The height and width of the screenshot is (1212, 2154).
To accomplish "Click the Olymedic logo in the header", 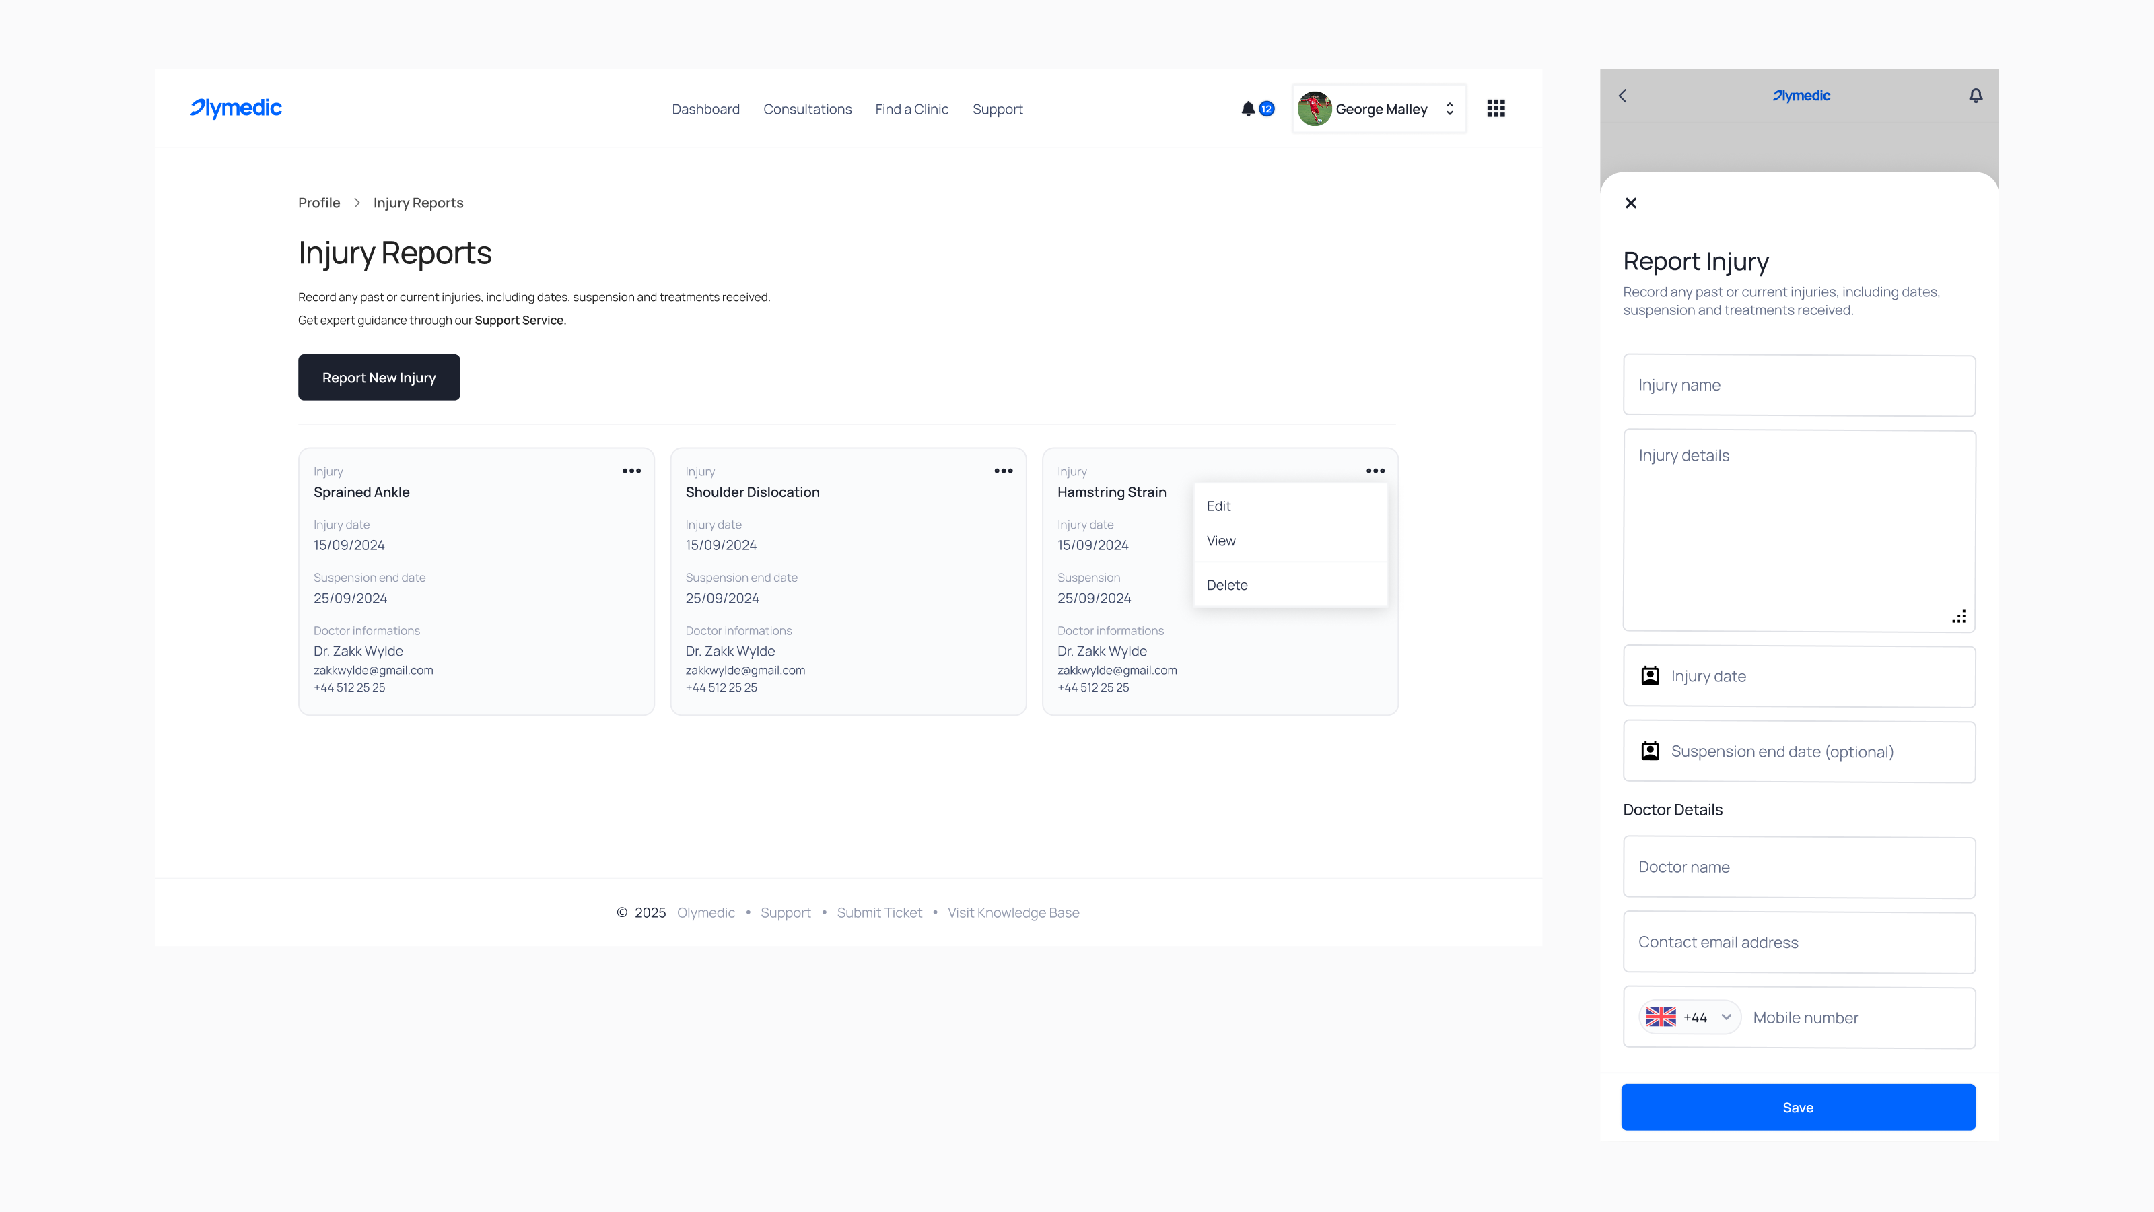I will click(x=236, y=108).
